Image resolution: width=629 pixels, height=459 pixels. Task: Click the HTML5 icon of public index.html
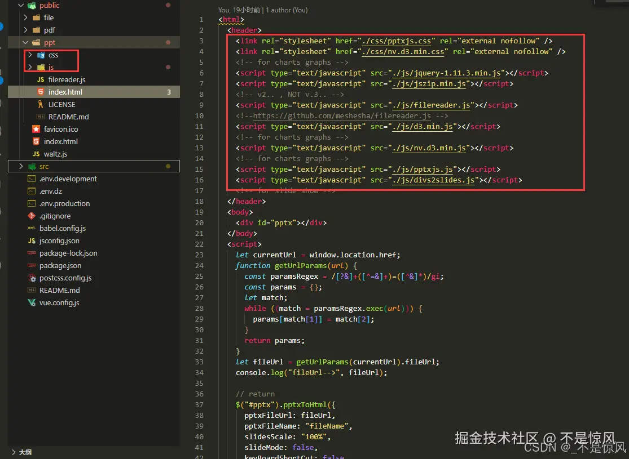coord(36,141)
